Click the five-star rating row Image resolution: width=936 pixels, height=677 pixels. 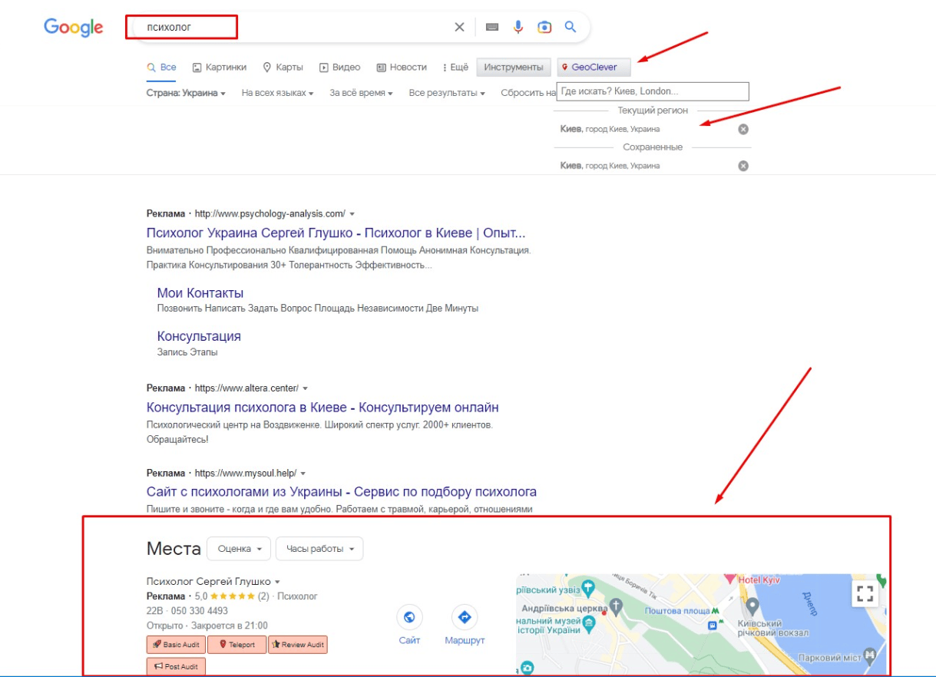pos(232,596)
